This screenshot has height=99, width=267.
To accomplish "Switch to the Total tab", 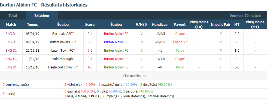I will point(13,15).
